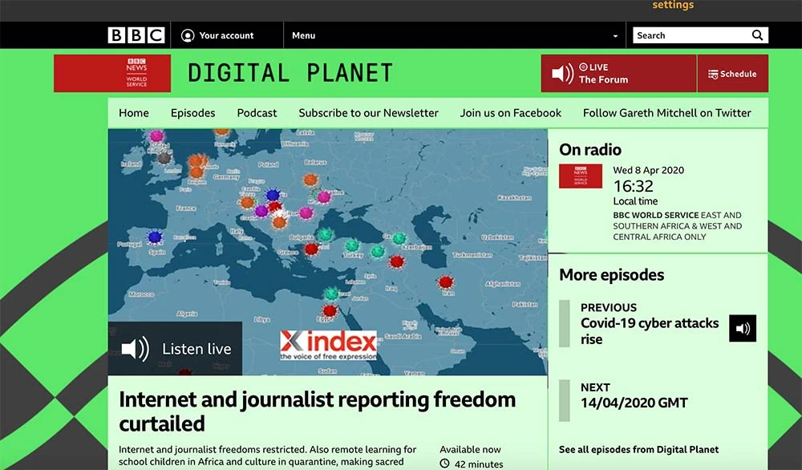Screen dimensions: 802x470
Task: Open the Schedule button
Action: click(x=732, y=74)
